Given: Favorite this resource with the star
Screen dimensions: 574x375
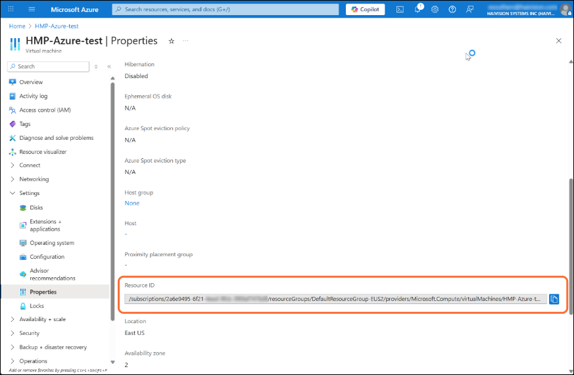Looking at the screenshot, I should click(172, 41).
